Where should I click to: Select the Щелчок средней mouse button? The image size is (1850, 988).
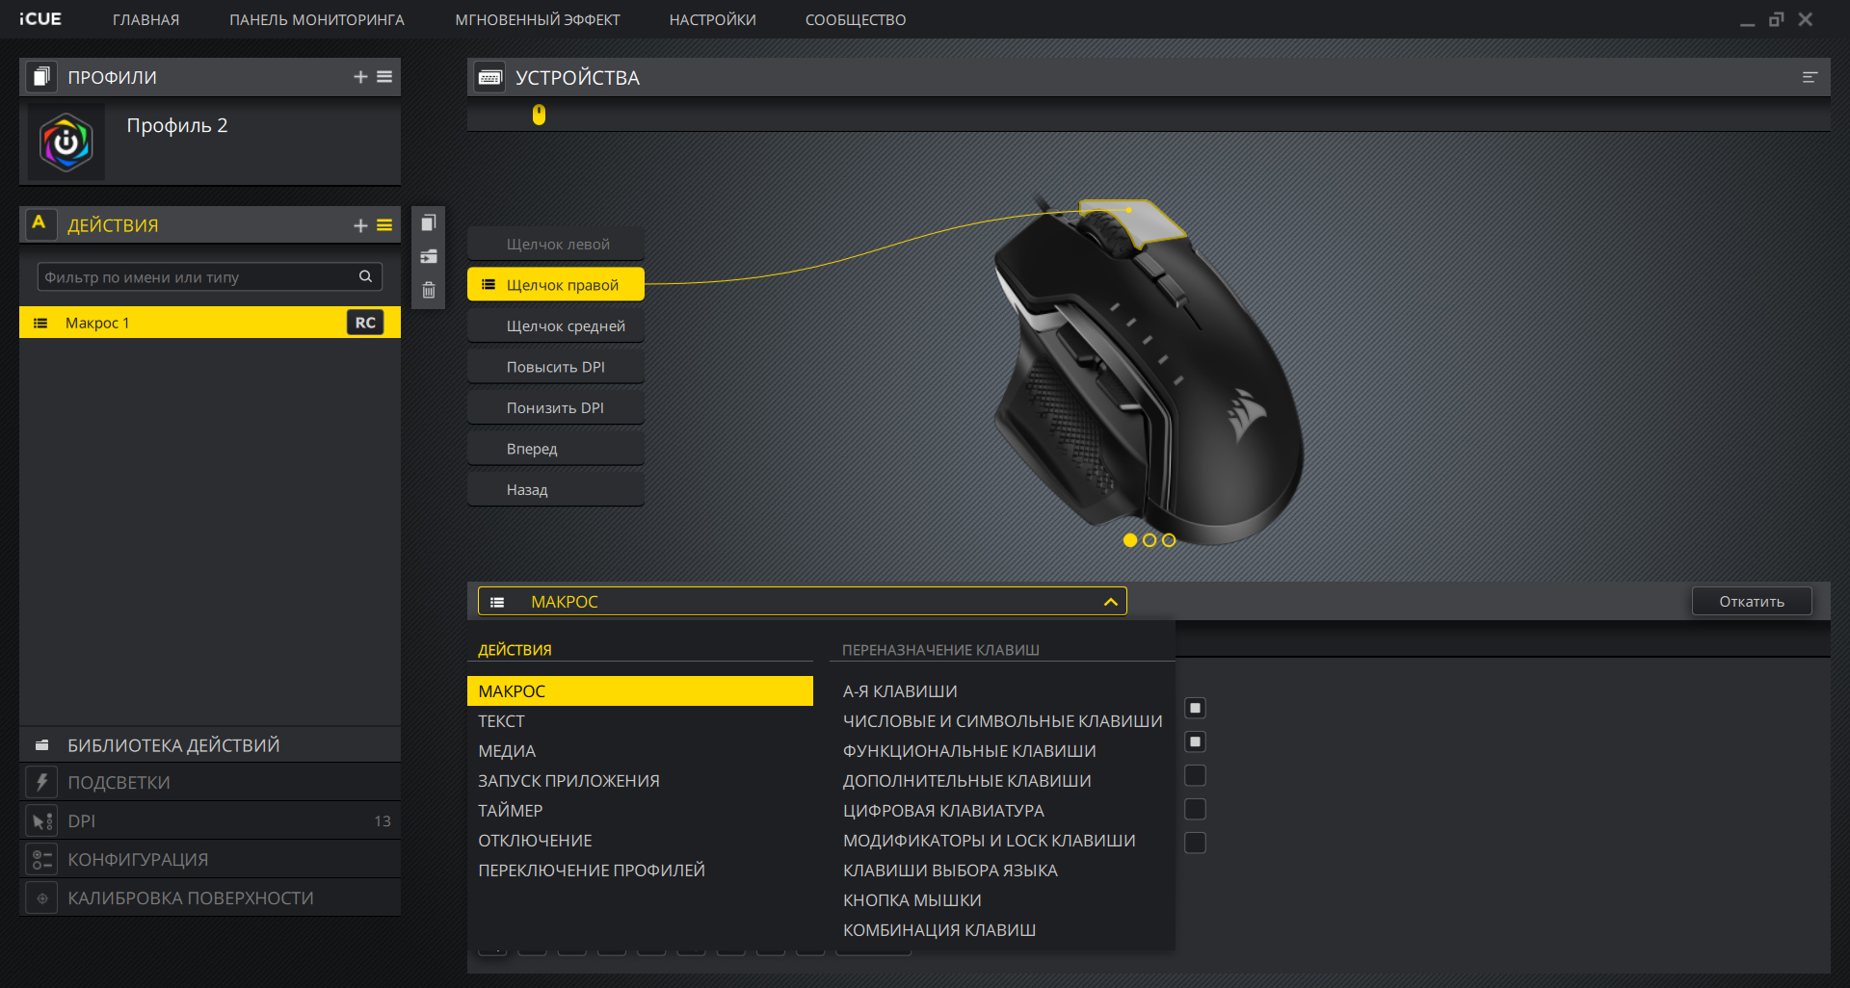[x=565, y=326]
